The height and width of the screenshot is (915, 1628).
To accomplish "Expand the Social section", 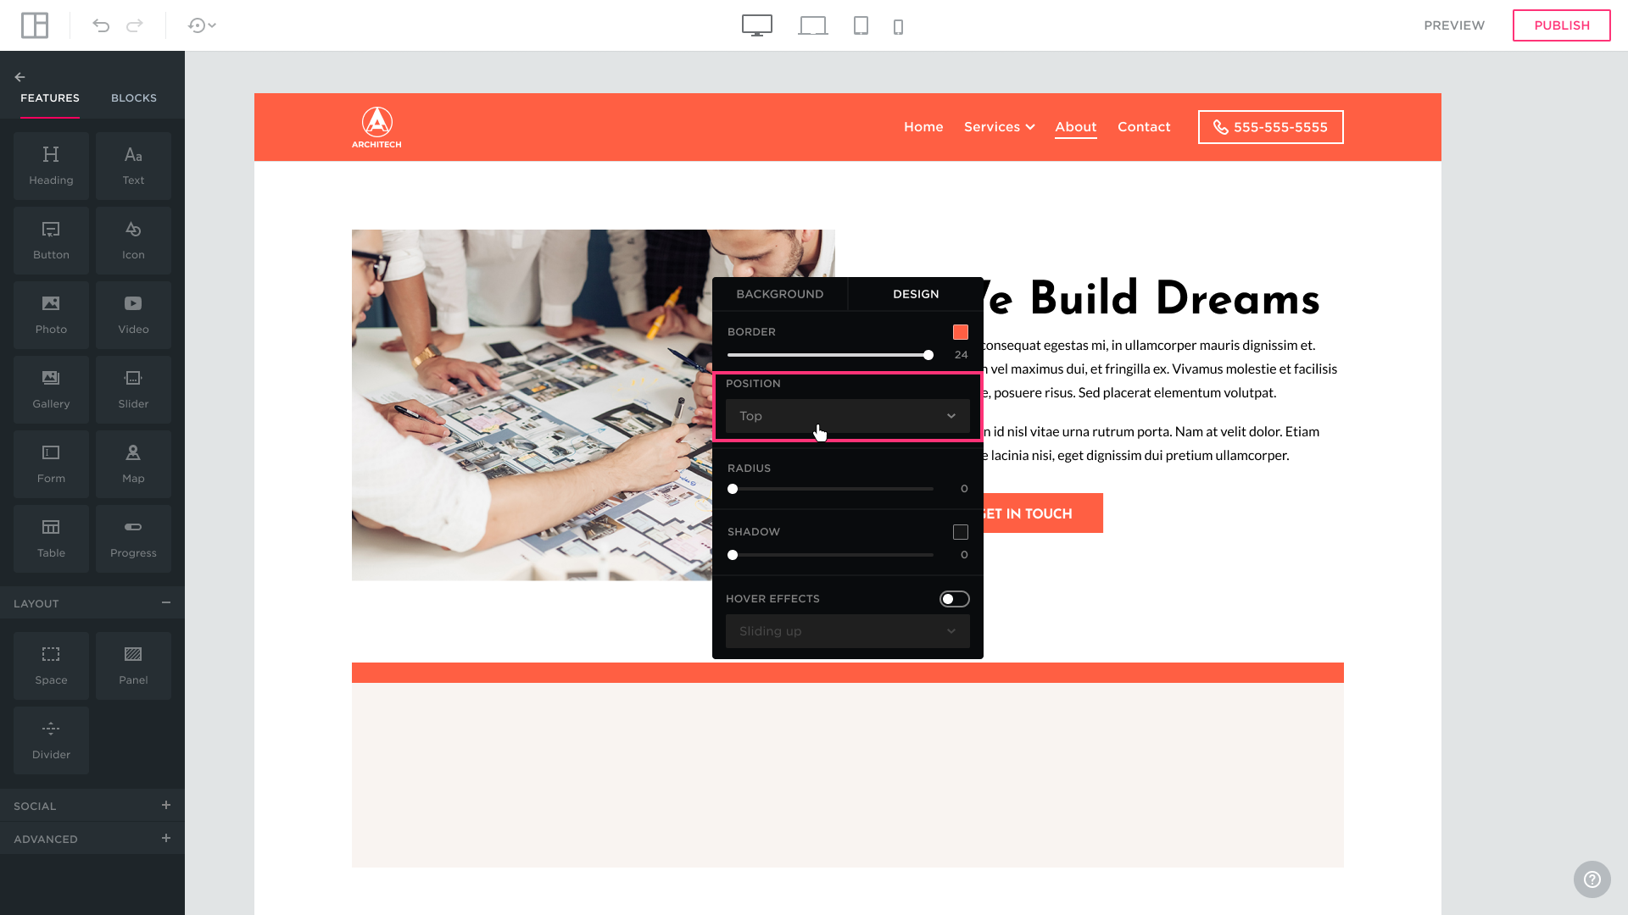I will tap(166, 805).
